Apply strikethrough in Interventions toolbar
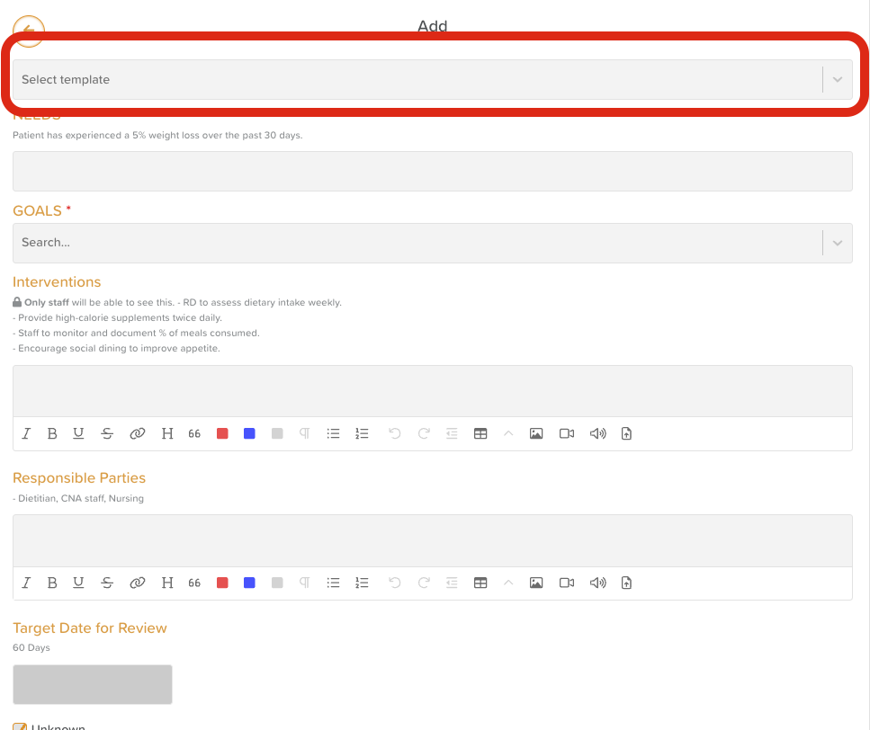 pos(107,433)
